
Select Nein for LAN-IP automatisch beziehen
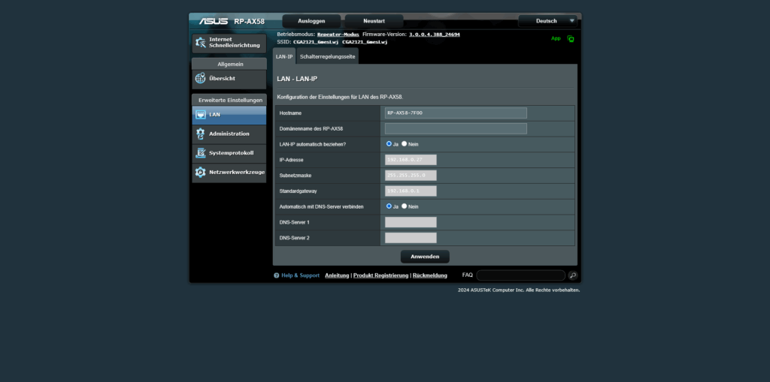click(x=405, y=143)
